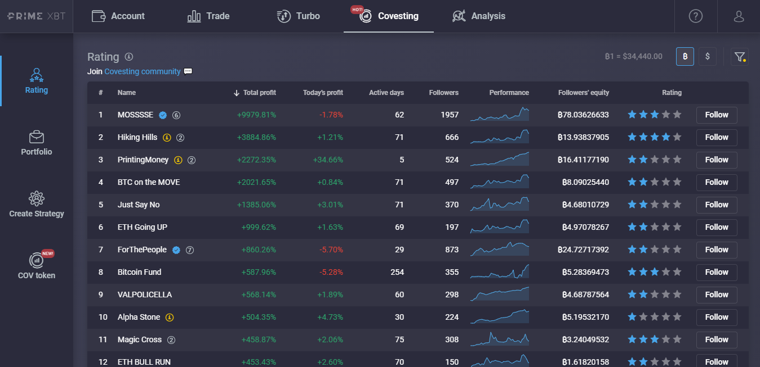Switch currency display to US dollar

pyautogui.click(x=708, y=57)
